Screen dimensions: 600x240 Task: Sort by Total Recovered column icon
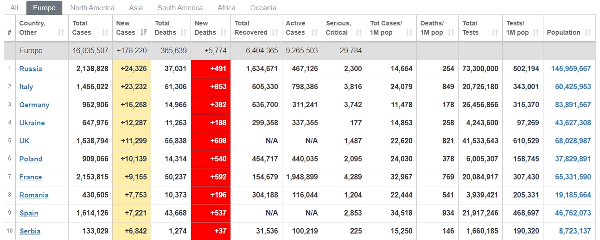coord(275,32)
